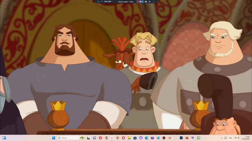Open the purple Alice assistant icon

(x=141, y=138)
